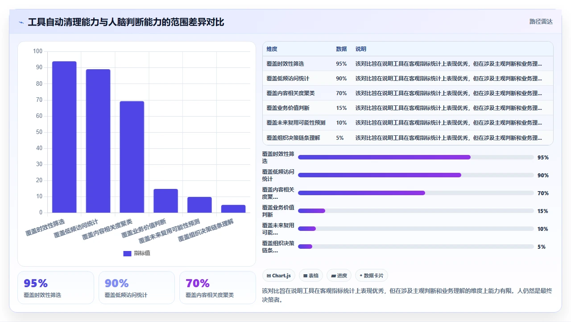Click the 5% progress bar
This screenshot has width=571, height=322.
pyautogui.click(x=416, y=247)
